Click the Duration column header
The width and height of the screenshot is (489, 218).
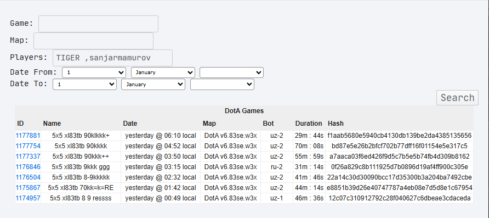pos(309,124)
